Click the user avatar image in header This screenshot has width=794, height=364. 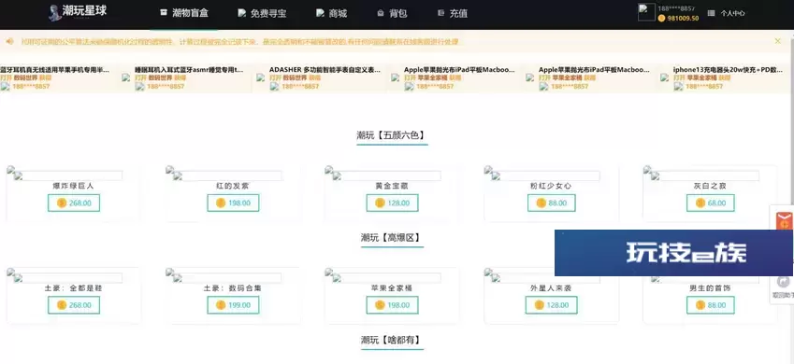(646, 12)
